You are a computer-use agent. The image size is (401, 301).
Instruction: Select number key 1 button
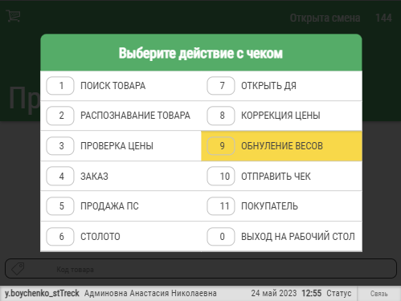coord(60,86)
